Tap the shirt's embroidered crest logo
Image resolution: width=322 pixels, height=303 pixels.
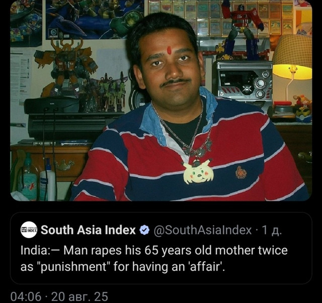tap(241, 172)
